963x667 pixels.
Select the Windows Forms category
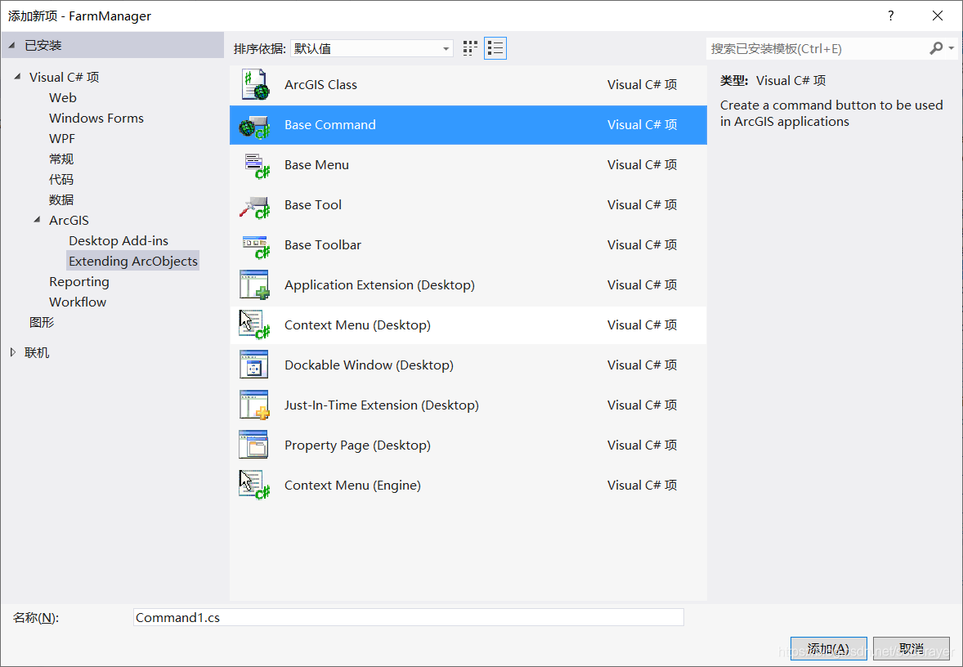coord(96,118)
